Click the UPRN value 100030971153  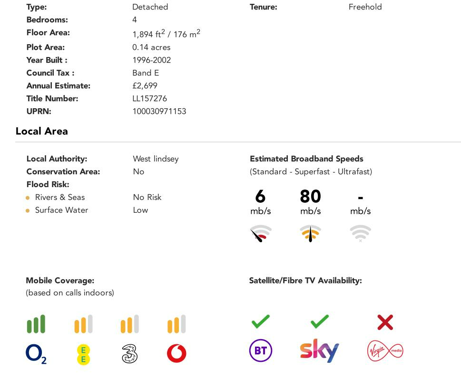coord(159,112)
